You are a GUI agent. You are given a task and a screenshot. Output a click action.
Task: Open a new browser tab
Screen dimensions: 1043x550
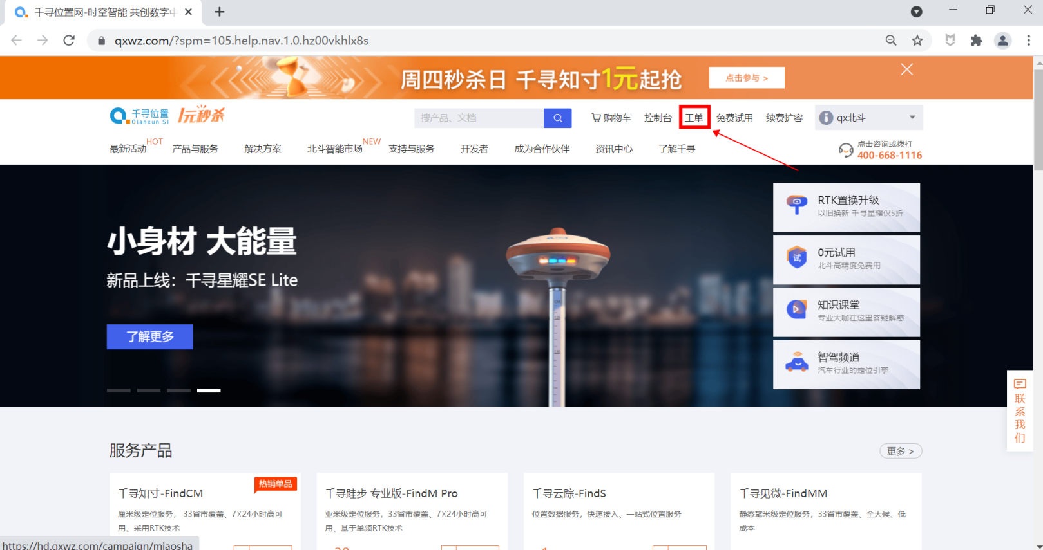[x=220, y=12]
